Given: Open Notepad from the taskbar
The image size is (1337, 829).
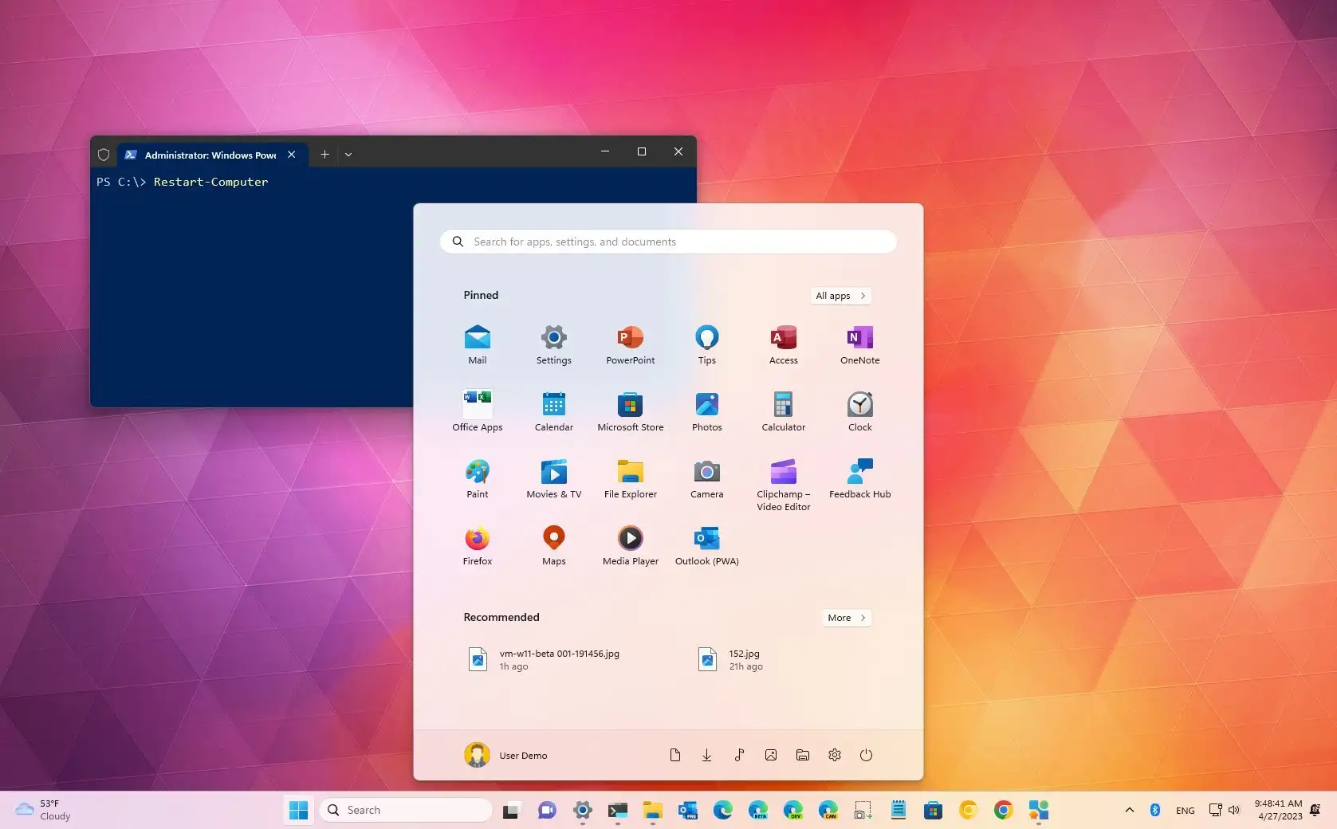Looking at the screenshot, I should click(898, 811).
